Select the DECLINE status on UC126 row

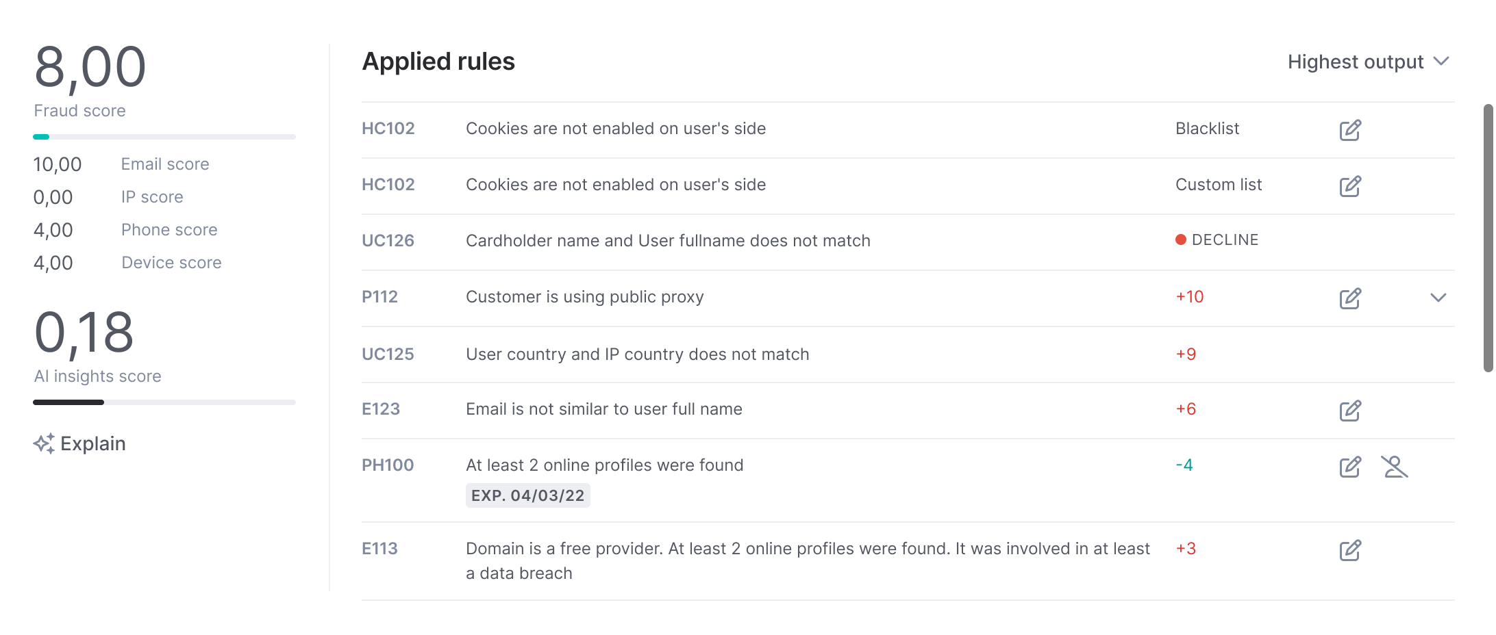pyautogui.click(x=1217, y=240)
